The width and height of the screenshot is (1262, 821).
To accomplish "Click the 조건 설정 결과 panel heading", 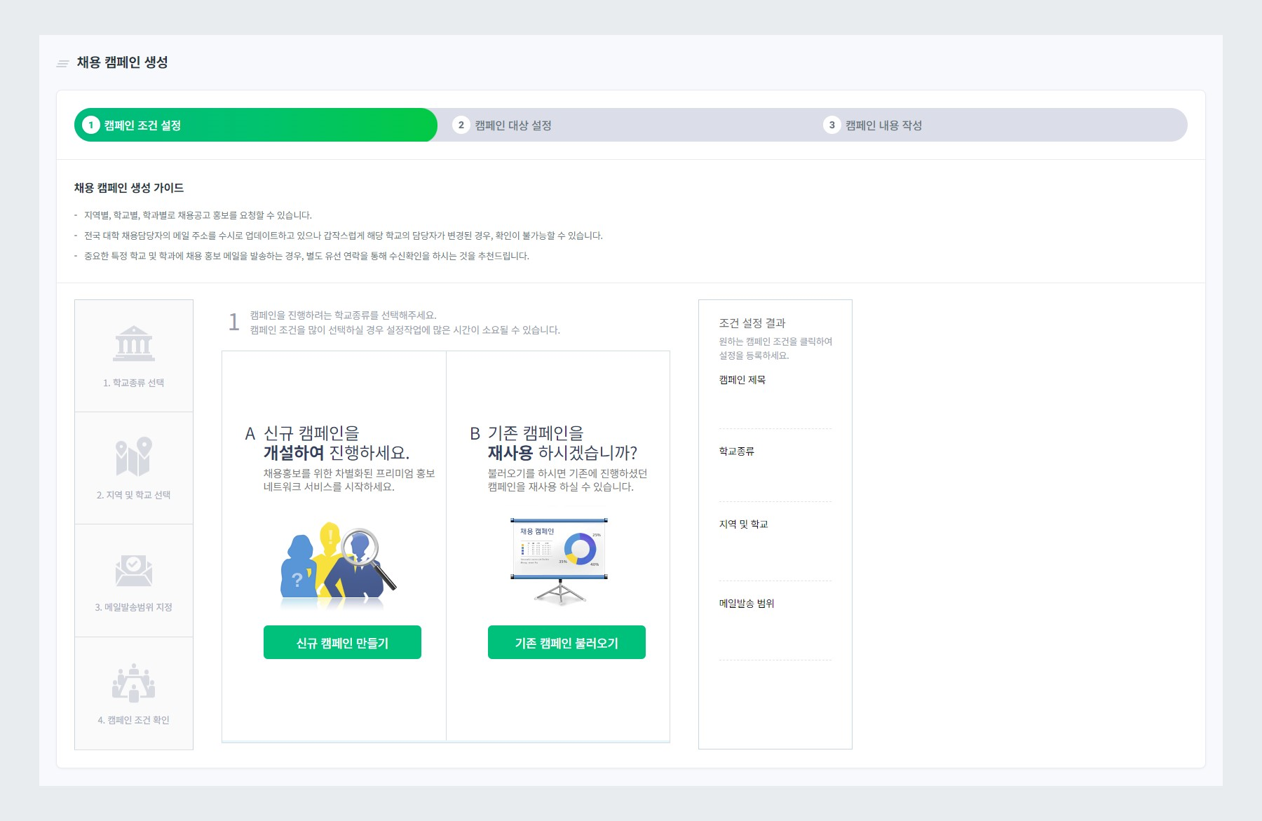I will pos(752,323).
